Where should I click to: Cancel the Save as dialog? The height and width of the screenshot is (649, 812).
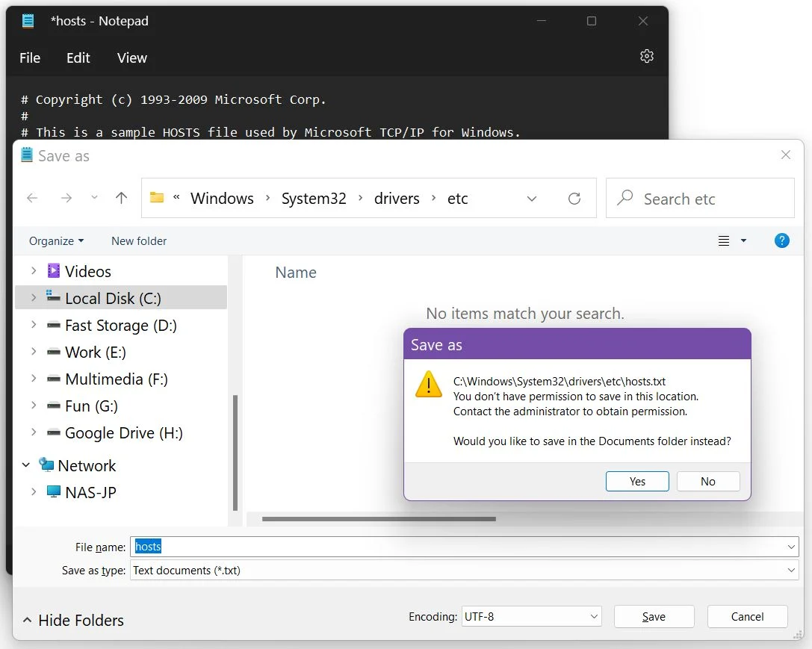click(x=747, y=616)
